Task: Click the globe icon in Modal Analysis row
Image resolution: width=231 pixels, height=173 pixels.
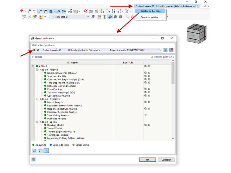Action: click(145, 102)
